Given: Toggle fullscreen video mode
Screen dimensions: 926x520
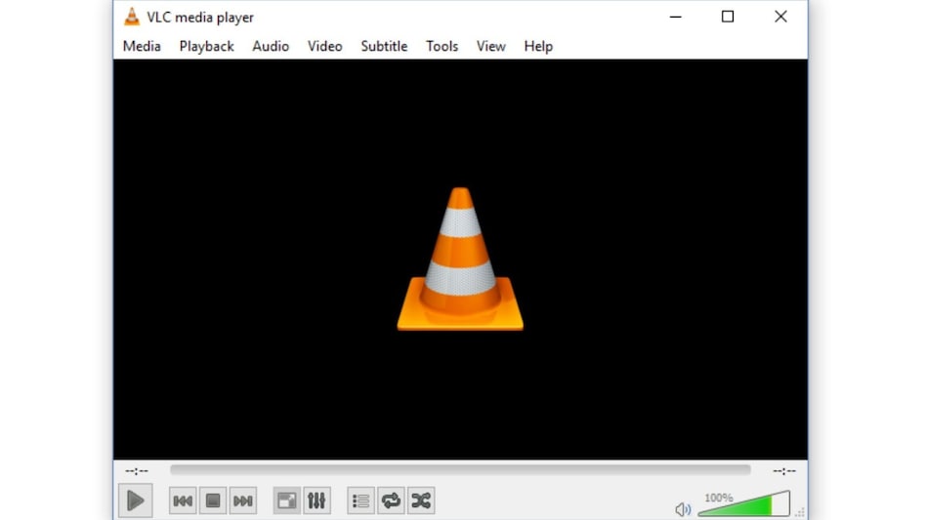Looking at the screenshot, I should click(x=287, y=500).
